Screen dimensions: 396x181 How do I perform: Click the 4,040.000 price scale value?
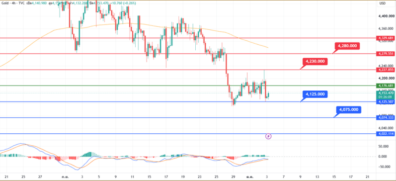point(386,128)
